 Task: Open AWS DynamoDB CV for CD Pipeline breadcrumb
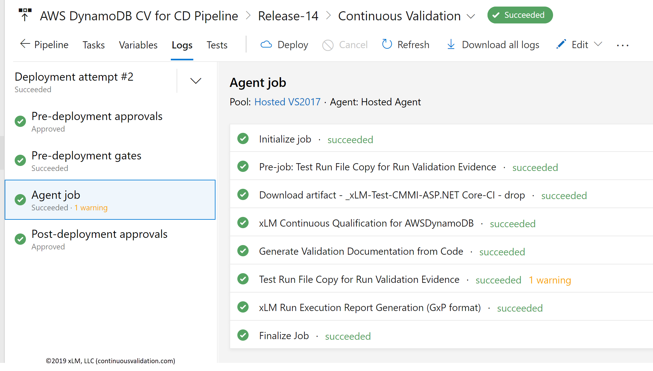click(x=139, y=16)
